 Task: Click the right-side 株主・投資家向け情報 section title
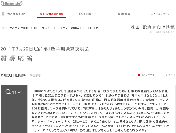coord(153,27)
